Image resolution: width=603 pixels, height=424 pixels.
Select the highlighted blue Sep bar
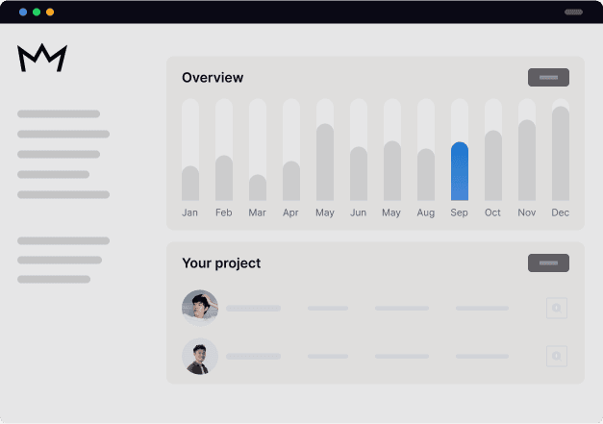tap(460, 171)
